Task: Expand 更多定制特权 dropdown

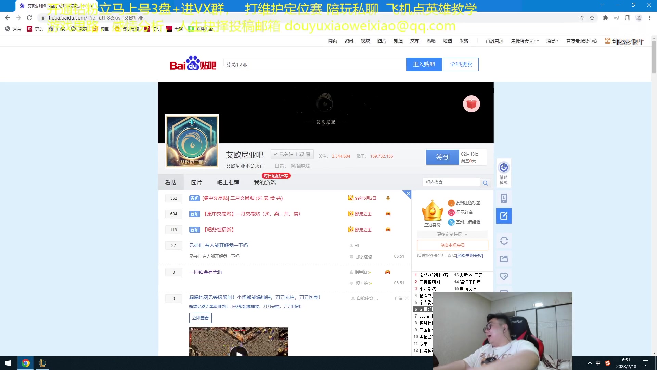Action: coord(452,234)
